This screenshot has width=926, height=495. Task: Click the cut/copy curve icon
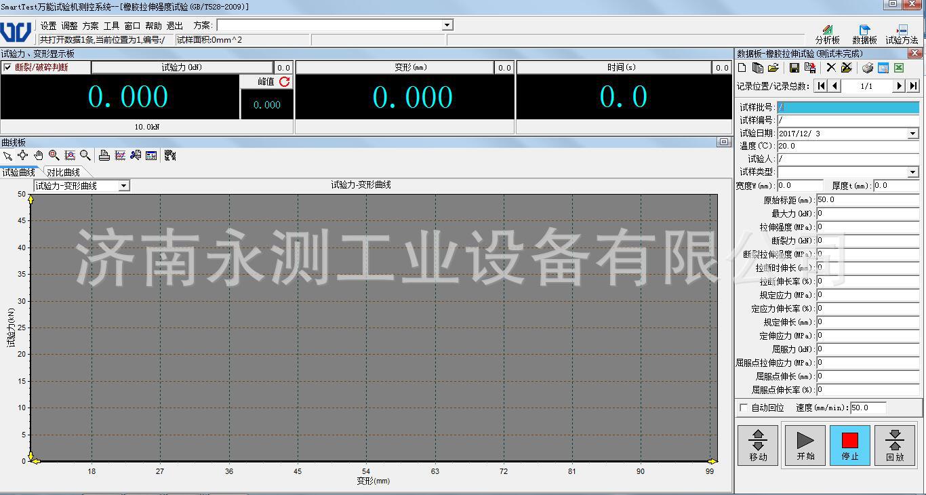click(x=136, y=156)
